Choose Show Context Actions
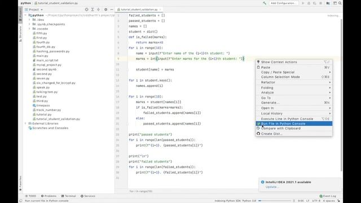The width and height of the screenshot is (361, 203). pyautogui.click(x=294, y=62)
